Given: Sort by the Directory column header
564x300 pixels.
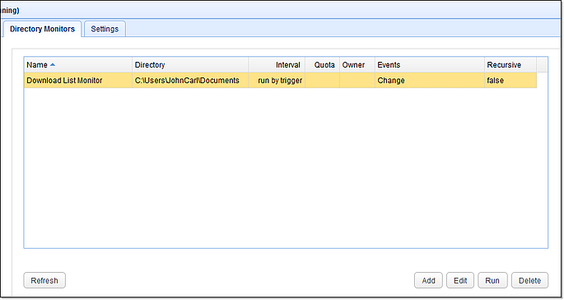Looking at the screenshot, I should [190, 65].
